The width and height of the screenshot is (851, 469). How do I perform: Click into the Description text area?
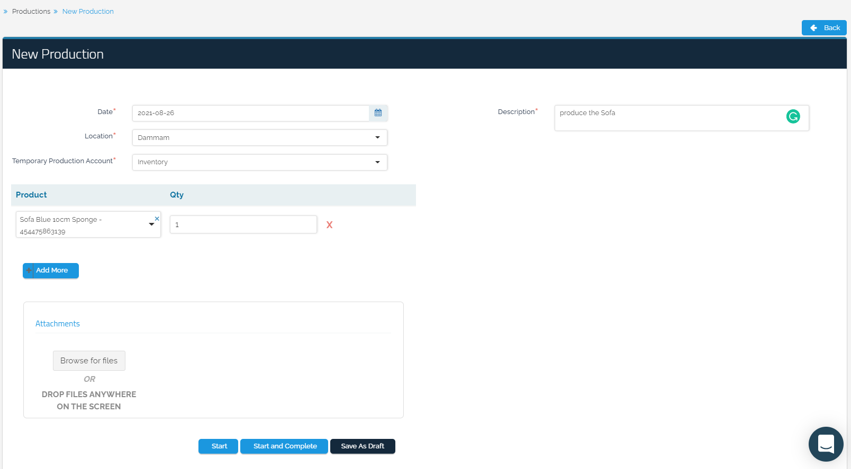pos(667,118)
